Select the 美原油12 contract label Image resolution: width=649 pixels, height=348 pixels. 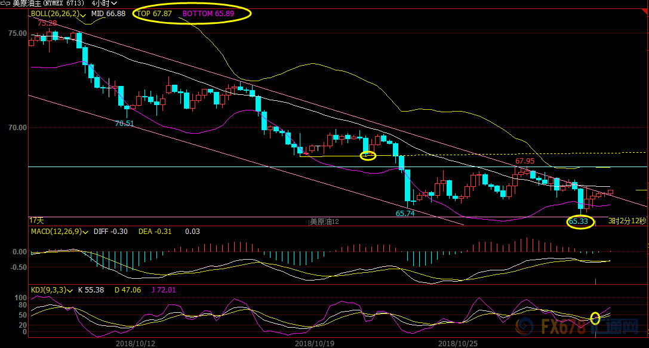tap(324, 221)
